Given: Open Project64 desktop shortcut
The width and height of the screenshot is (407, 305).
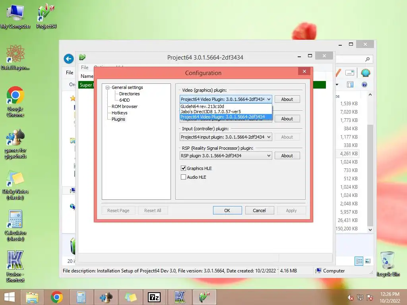Looking at the screenshot, I should (46, 16).
